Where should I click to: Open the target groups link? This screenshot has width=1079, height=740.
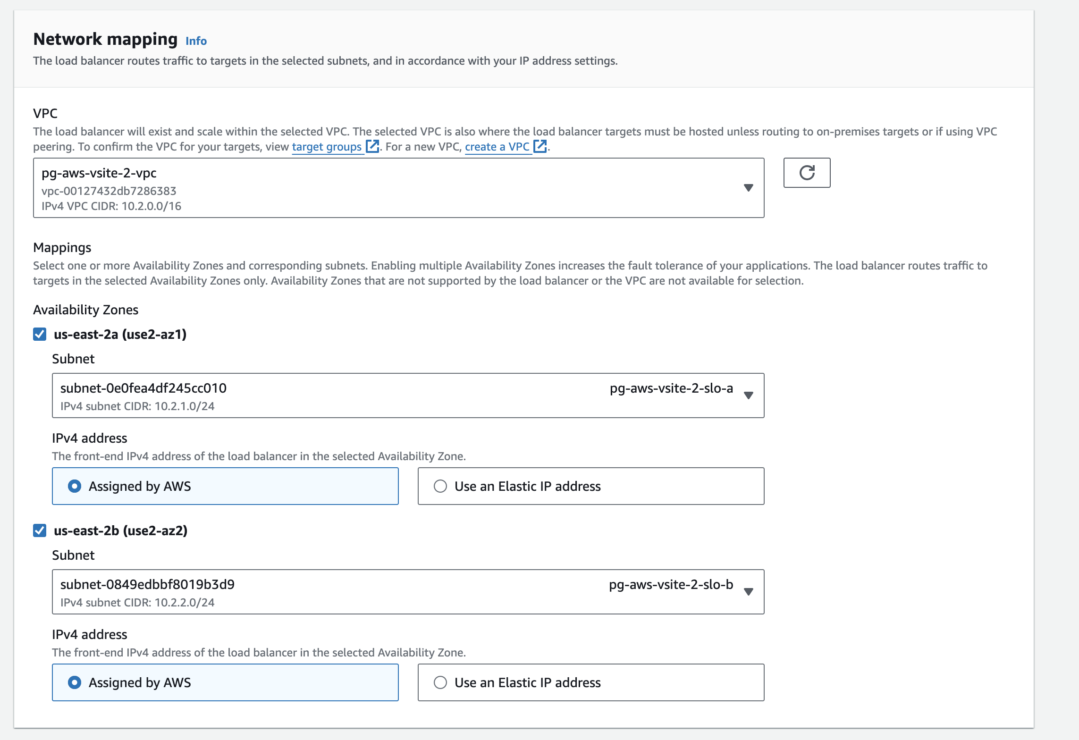326,146
